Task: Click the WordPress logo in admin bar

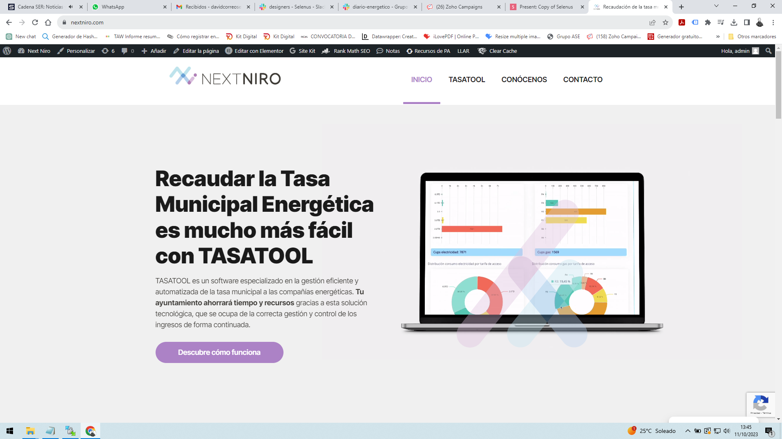Action: pos(7,51)
